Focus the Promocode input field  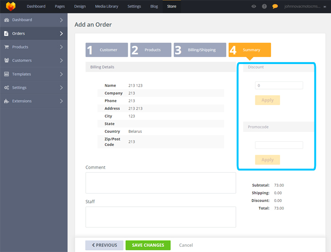coord(279,145)
